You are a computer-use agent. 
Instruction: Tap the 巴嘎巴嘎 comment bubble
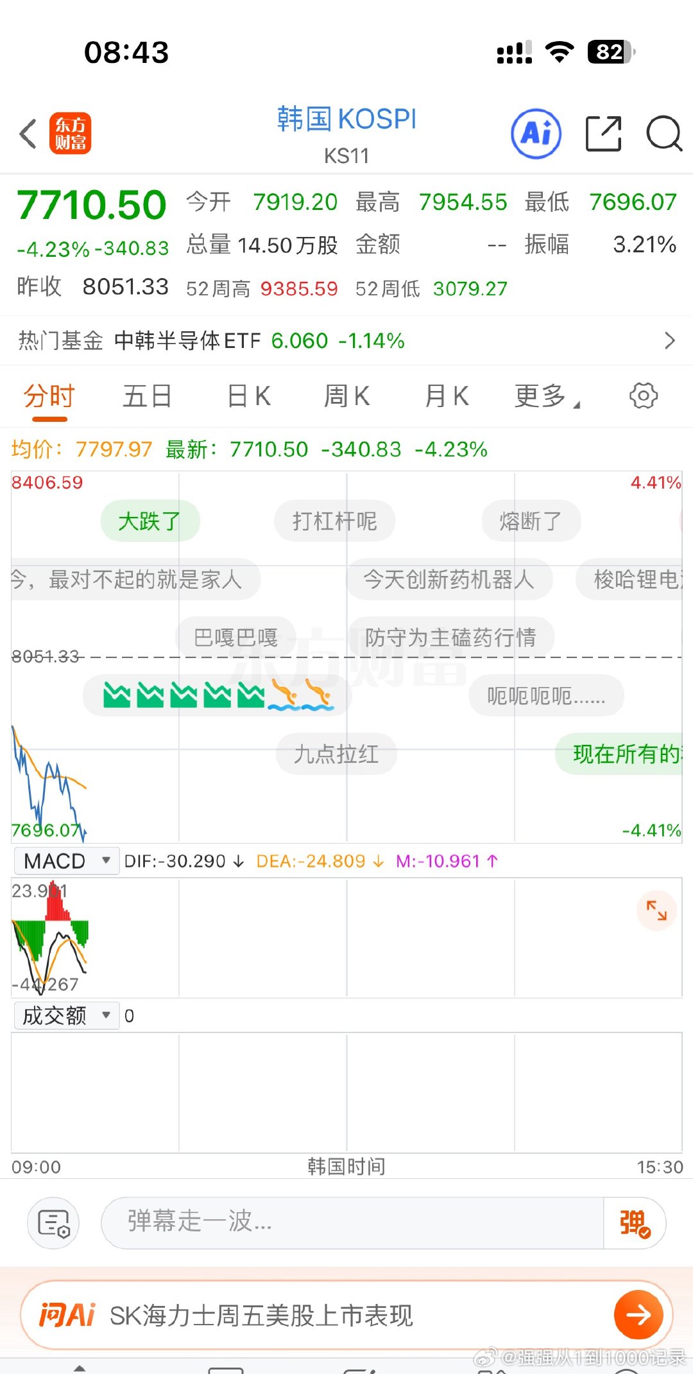pyautogui.click(x=235, y=637)
